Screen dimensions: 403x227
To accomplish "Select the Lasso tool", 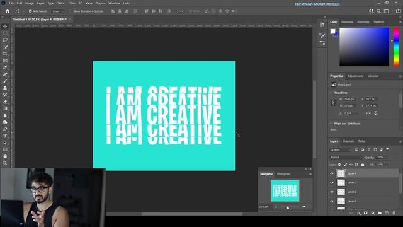I will pos(5,40).
